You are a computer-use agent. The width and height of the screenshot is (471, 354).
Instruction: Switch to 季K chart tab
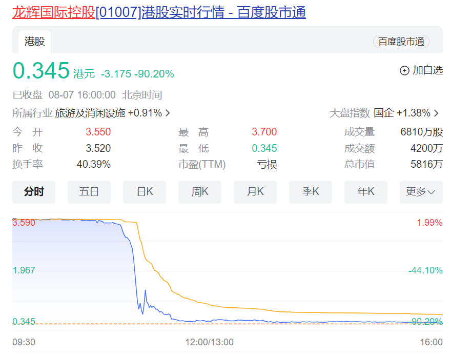tap(311, 192)
